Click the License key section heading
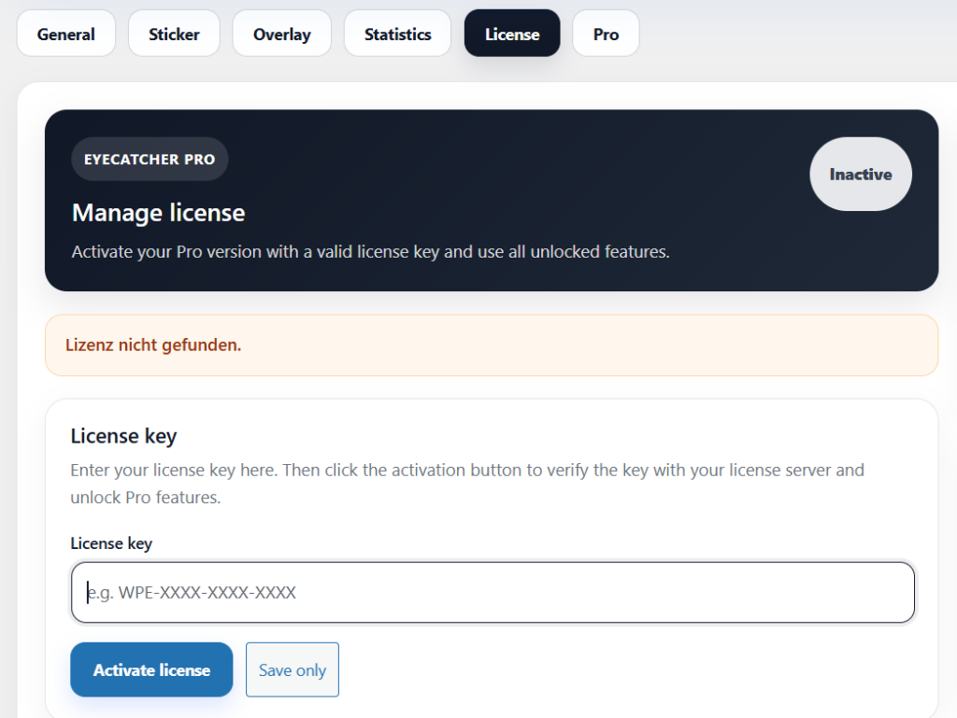This screenshot has width=957, height=718. [x=123, y=436]
